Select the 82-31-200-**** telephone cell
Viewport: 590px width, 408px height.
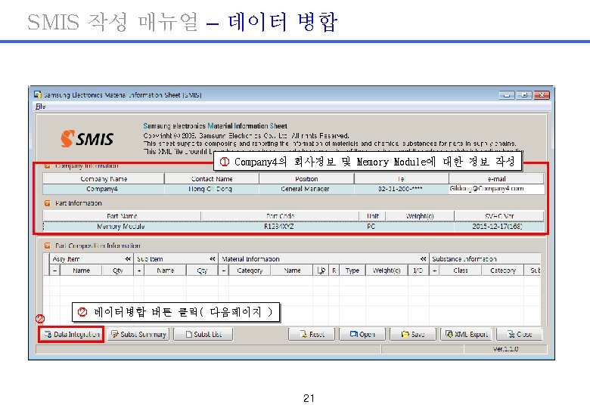tap(401, 189)
